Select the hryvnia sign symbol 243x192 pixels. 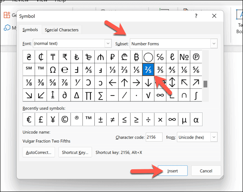[29, 57]
